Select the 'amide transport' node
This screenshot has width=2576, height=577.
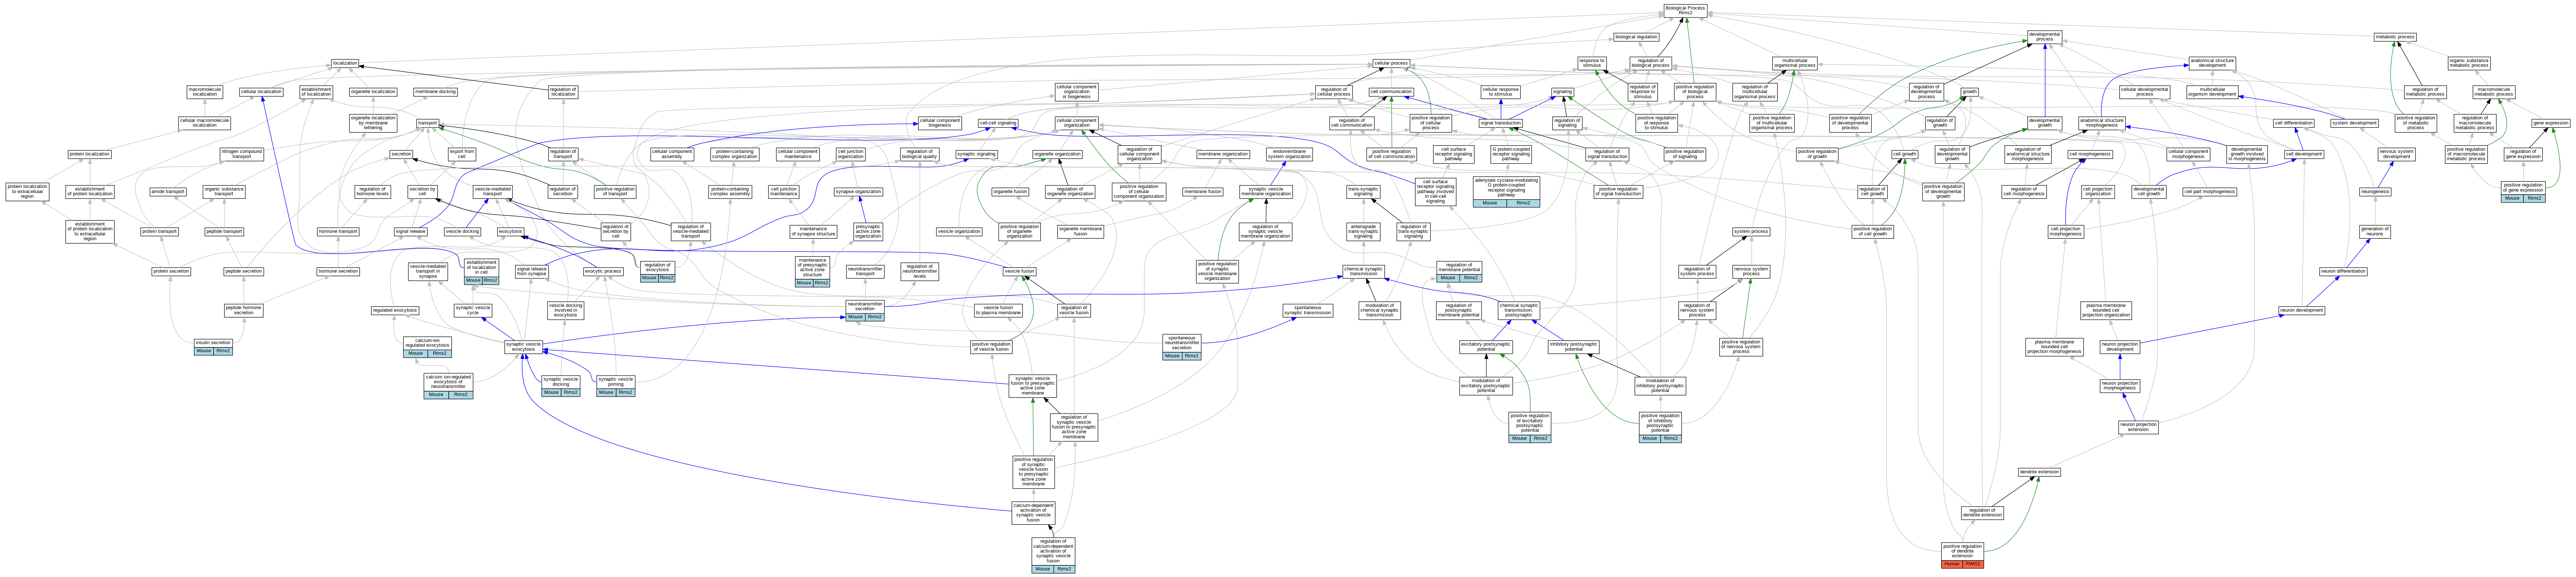point(168,192)
